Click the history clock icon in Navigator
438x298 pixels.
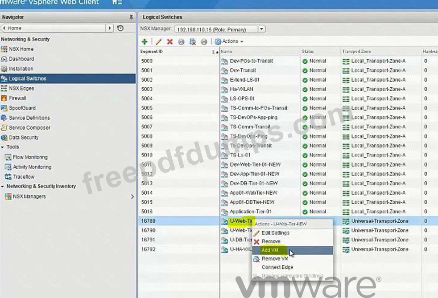120,28
